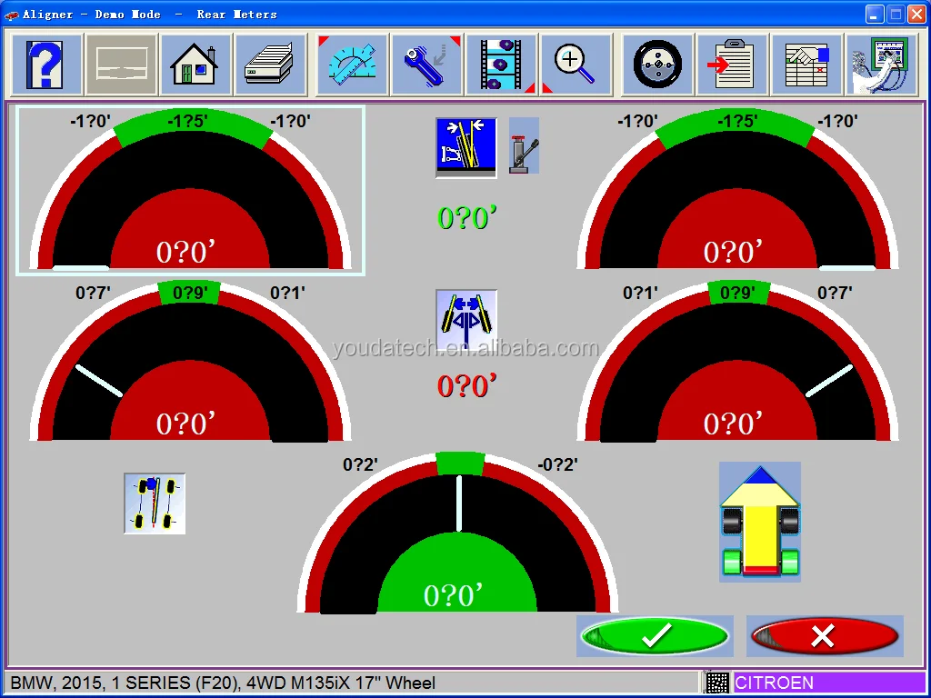931x698 pixels.
Task: Open the help screen
Action: [x=45, y=64]
